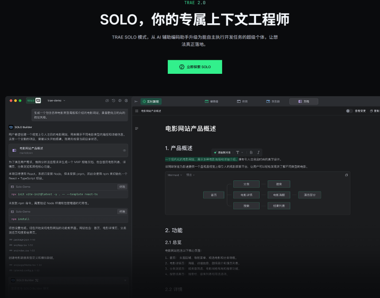Apply italic formatting with I icon
The width and height of the screenshot is (380, 298).
(258, 152)
